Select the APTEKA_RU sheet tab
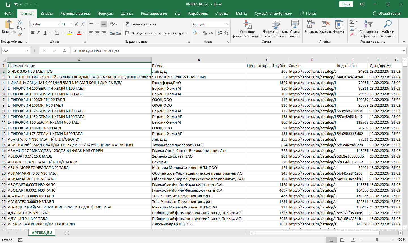The width and height of the screenshot is (408, 243). [42, 233]
